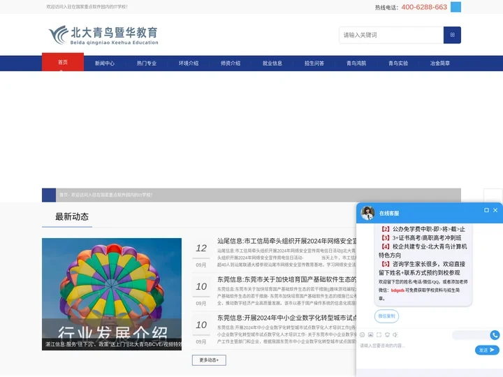Click the screenshot capture icon in chat toolbar
This screenshot has width=503, height=377.
[x=379, y=334]
